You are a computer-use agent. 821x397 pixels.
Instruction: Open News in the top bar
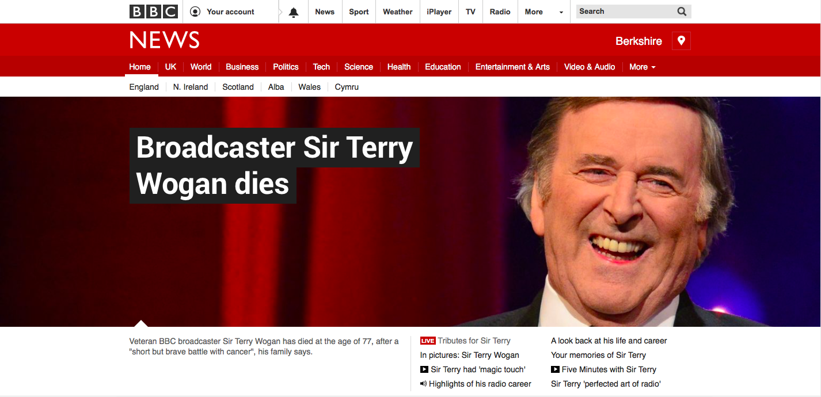coord(325,12)
